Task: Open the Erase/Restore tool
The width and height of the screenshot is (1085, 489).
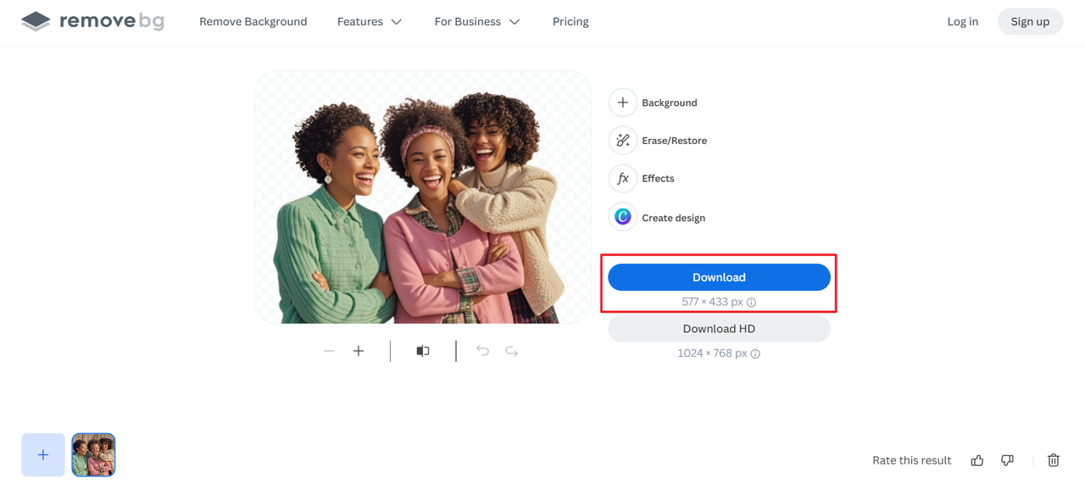Action: (x=622, y=140)
